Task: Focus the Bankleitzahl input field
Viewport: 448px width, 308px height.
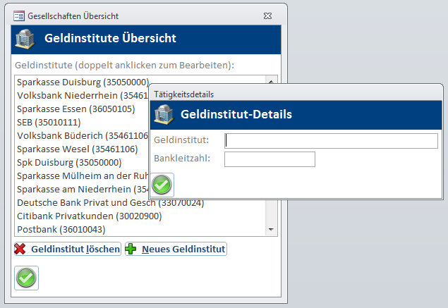Action: pyautogui.click(x=269, y=159)
